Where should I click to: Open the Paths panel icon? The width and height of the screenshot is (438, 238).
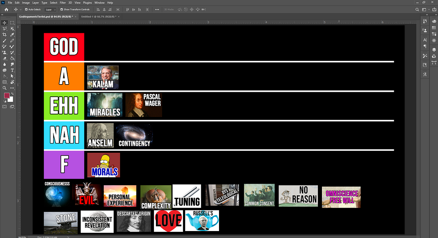pyautogui.click(x=434, y=63)
